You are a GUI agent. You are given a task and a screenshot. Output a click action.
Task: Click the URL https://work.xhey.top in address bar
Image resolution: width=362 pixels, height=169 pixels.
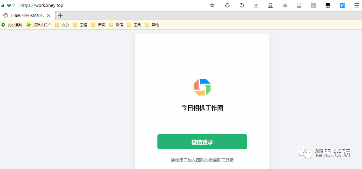click(42, 5)
